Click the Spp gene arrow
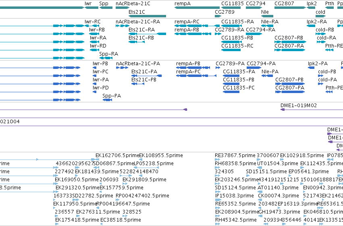The width and height of the screenshot is (343, 226). point(106,8)
